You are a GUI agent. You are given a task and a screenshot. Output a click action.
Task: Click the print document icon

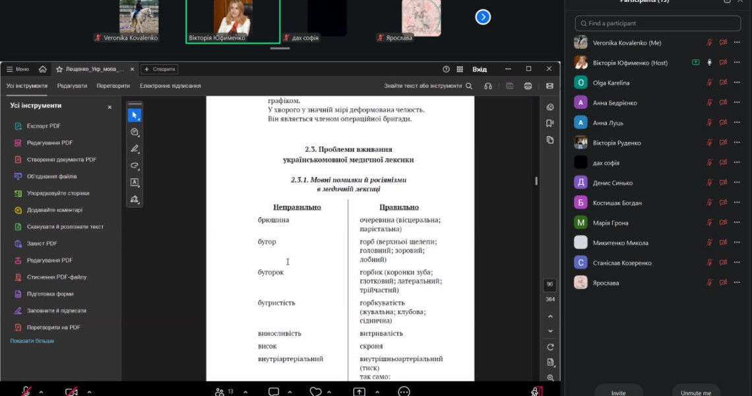tap(528, 86)
